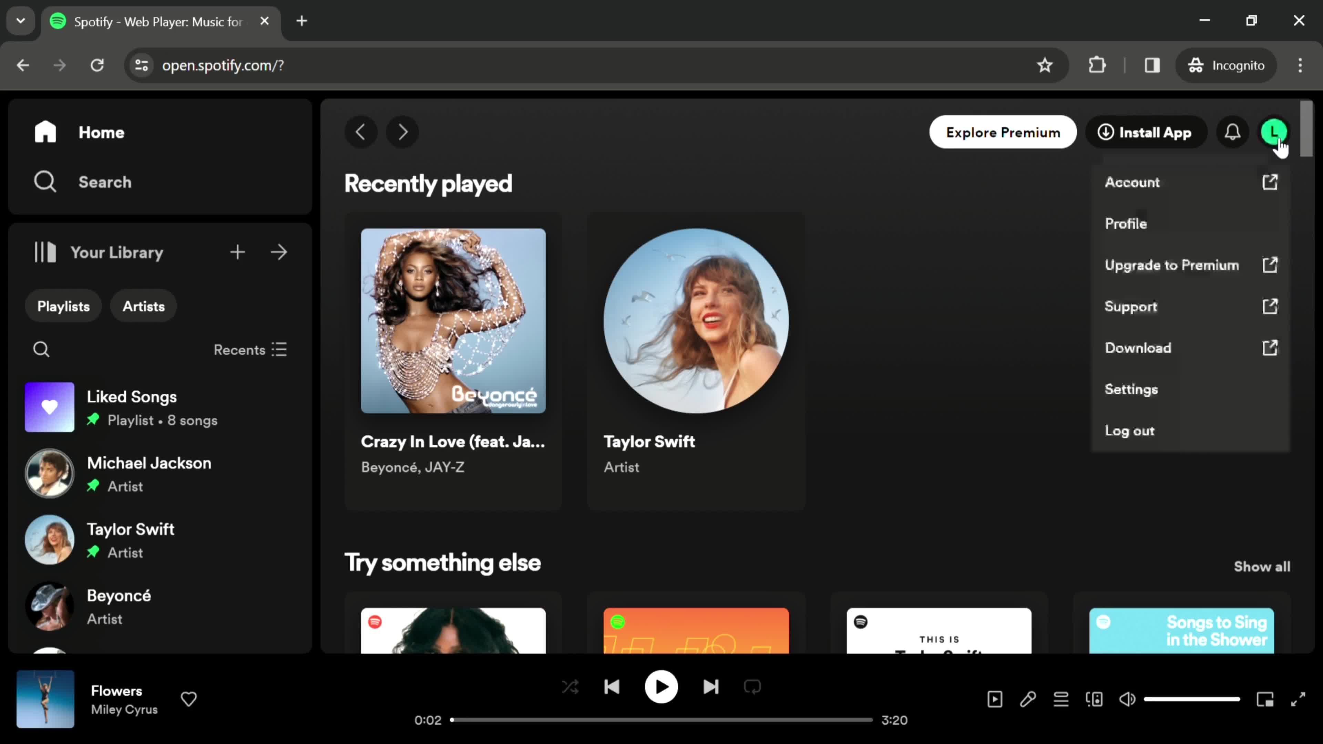Viewport: 1323px width, 744px height.
Task: Click the Flowers now-playing cover art
Action: [45, 699]
